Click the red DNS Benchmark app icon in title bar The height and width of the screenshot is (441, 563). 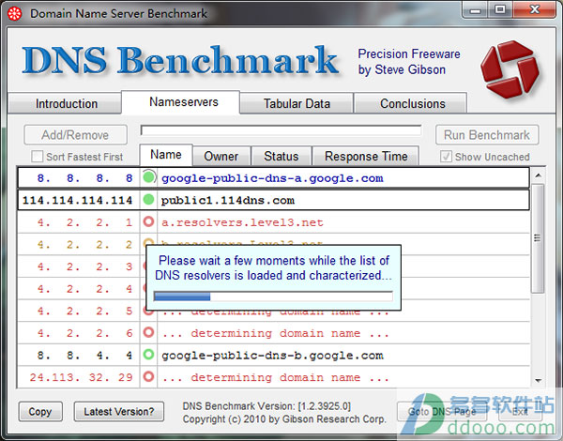click(14, 14)
